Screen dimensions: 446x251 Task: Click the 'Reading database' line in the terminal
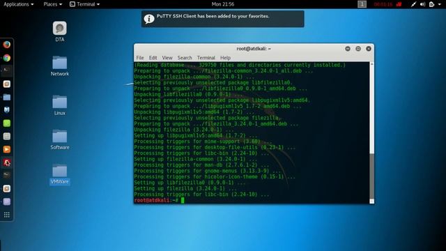coord(240,65)
